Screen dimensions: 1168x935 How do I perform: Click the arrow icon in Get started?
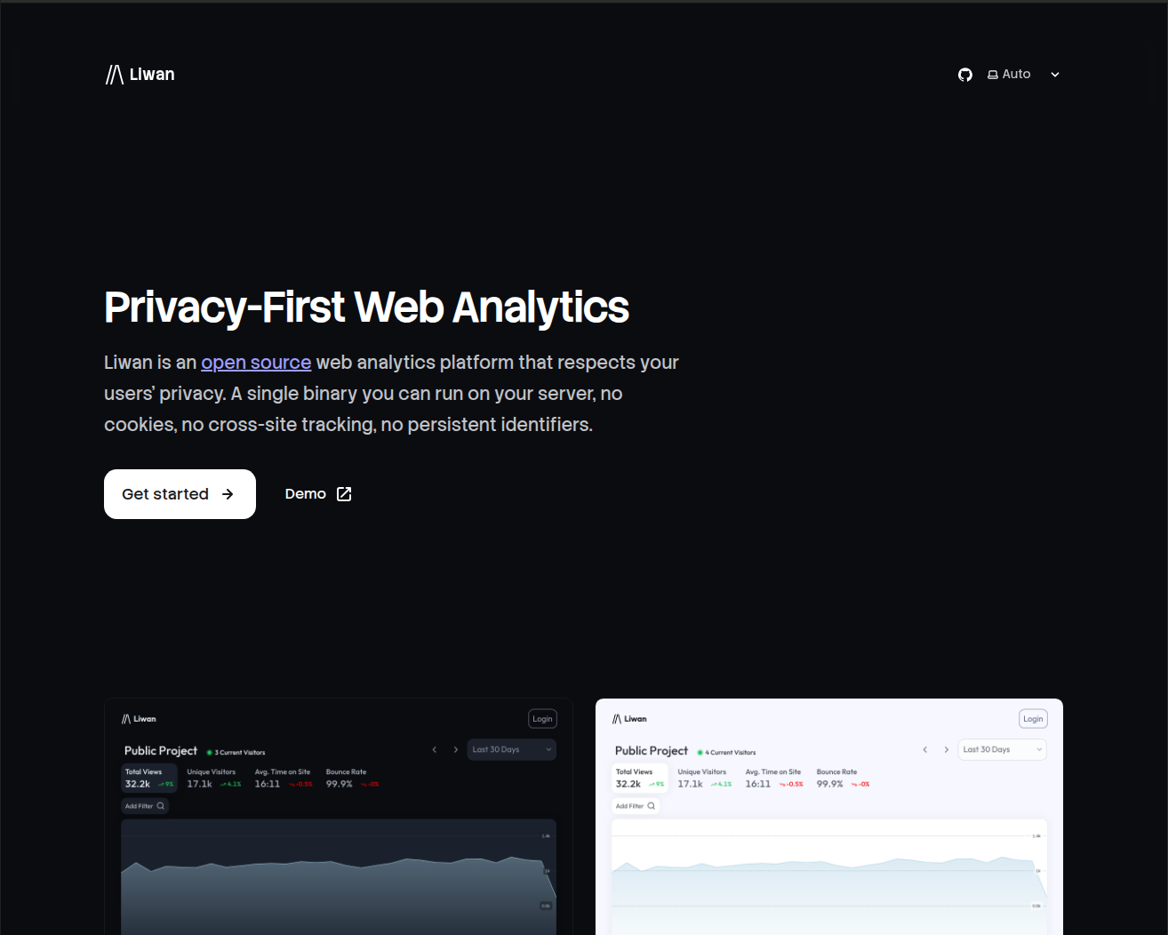tap(228, 494)
